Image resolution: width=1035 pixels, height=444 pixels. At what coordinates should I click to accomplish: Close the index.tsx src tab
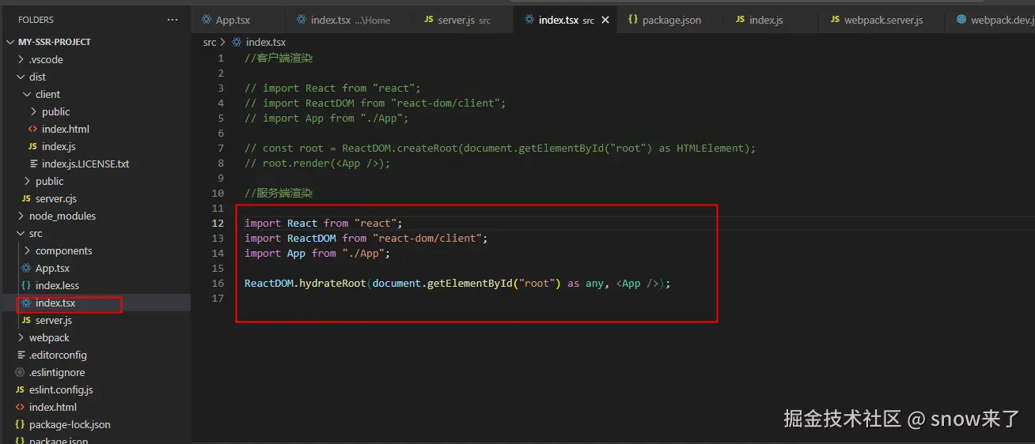pos(606,20)
